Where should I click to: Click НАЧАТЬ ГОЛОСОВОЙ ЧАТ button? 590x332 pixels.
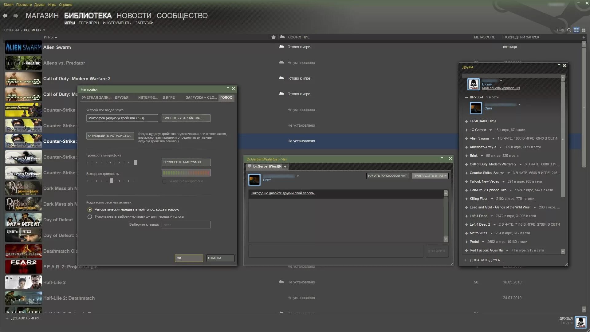point(387,176)
